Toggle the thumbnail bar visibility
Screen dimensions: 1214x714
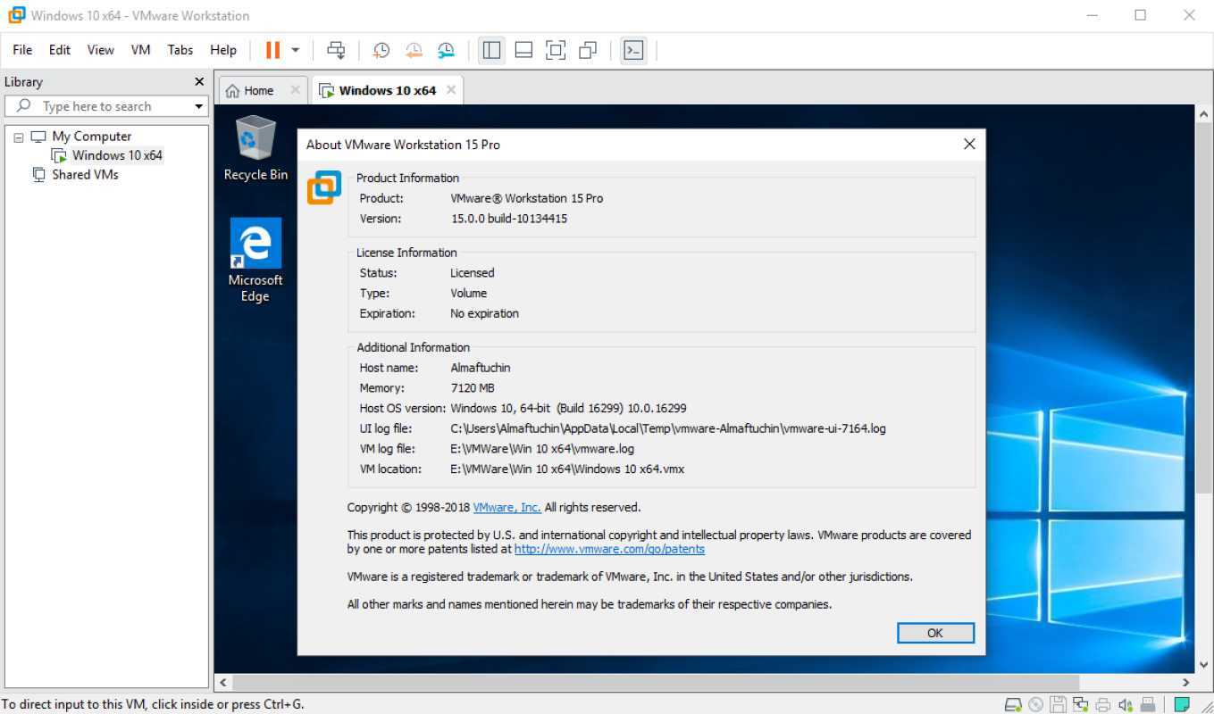pos(523,51)
